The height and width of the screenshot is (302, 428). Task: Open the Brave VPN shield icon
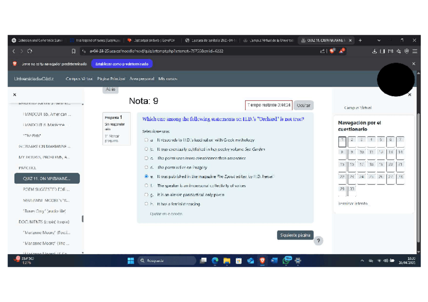(x=407, y=51)
